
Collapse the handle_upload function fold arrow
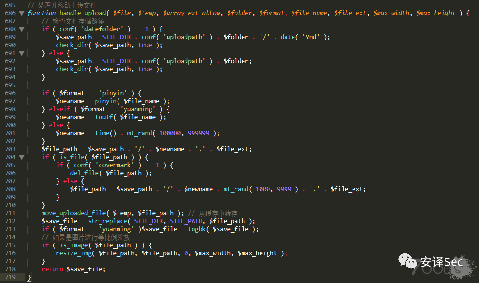pyautogui.click(x=21, y=13)
